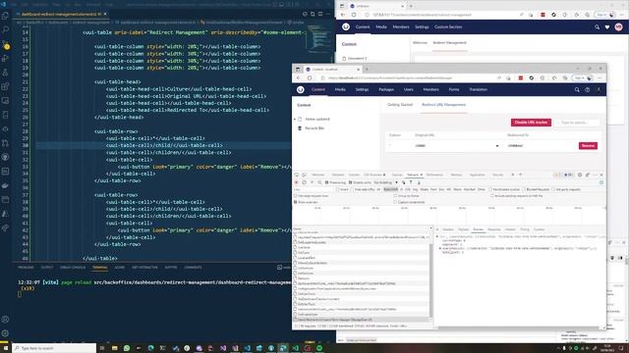Select the PROBLEMS panel tab

26,268
